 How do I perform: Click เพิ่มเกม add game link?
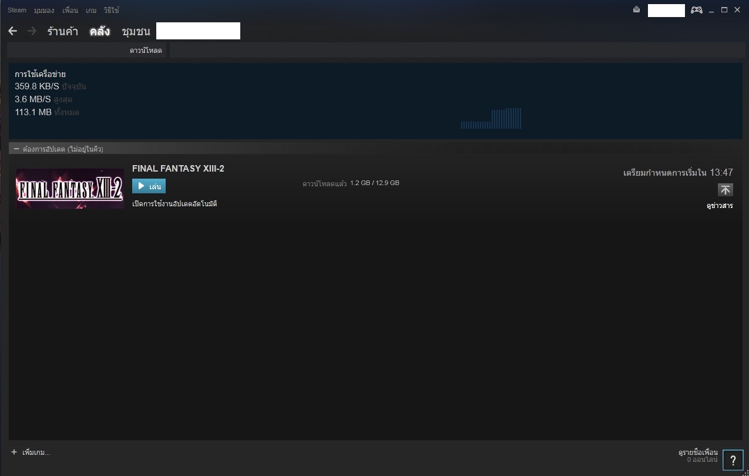(36, 452)
